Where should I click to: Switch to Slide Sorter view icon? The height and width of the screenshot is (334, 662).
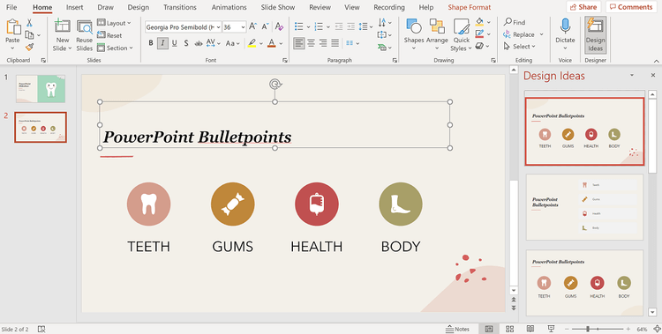(509, 329)
